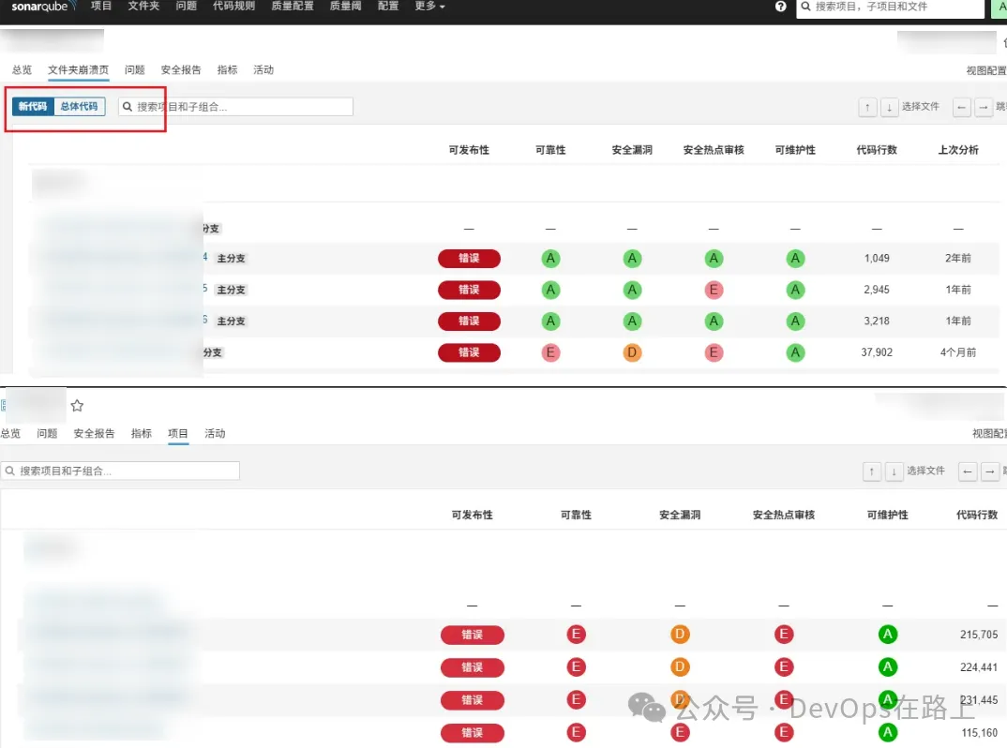Switch to the 安全报告 tab in lower panel
Image resolution: width=1007 pixels, height=748 pixels.
tap(95, 434)
